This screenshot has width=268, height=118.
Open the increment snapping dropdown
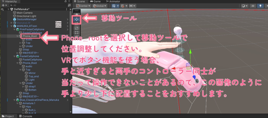pyautogui.click(x=132, y=6)
